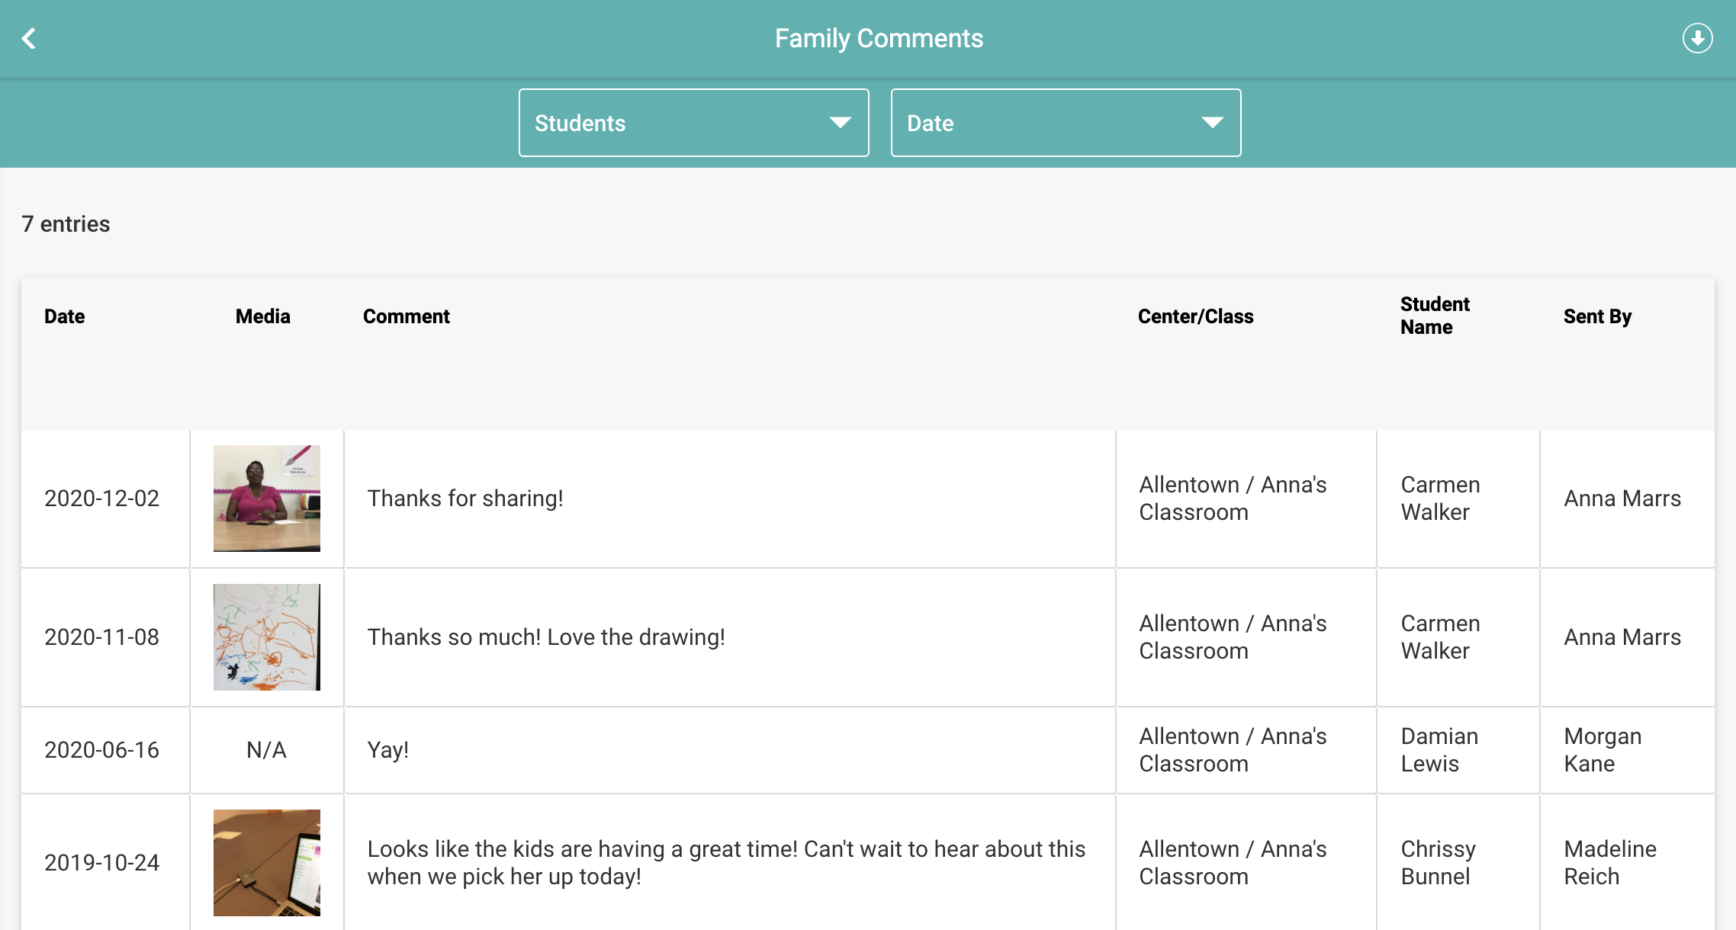Click the Center/Class column header
The image size is (1736, 930).
1195,316
